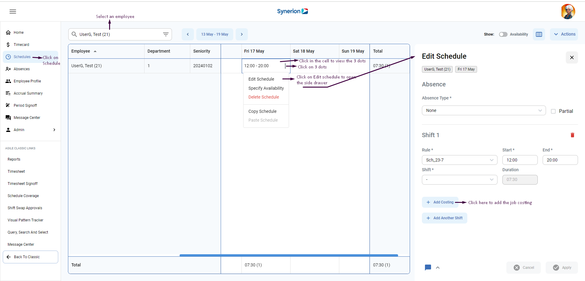Select the 13 May - 19 May range

[215, 34]
